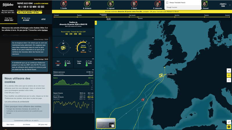
Task: Click the distance parcourue progress bar
Action: 73,76
